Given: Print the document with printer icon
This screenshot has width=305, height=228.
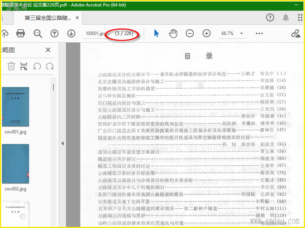Looking at the screenshot, I should [x=21, y=33].
